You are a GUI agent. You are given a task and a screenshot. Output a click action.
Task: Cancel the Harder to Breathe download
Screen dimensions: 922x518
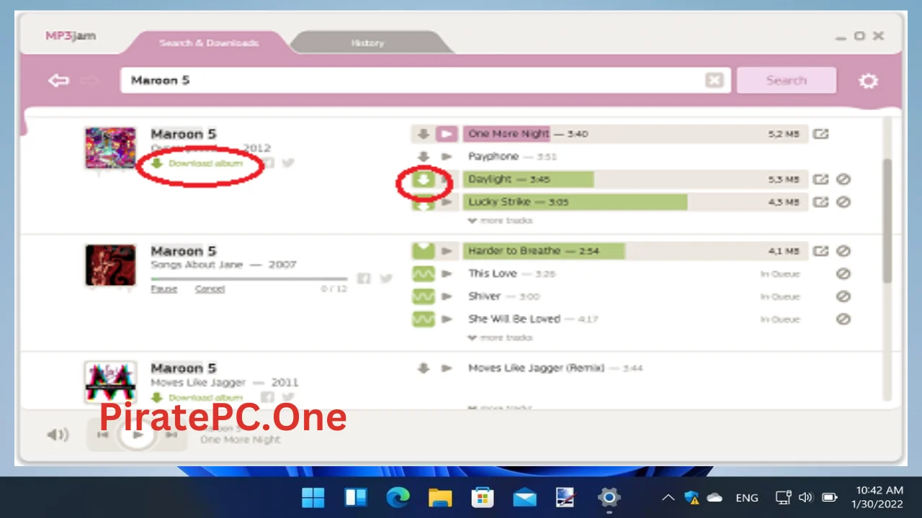click(843, 251)
